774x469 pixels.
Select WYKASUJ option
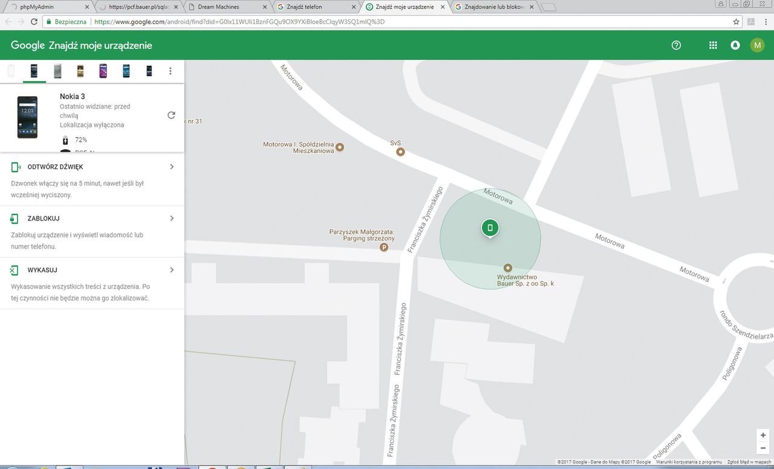(92, 283)
